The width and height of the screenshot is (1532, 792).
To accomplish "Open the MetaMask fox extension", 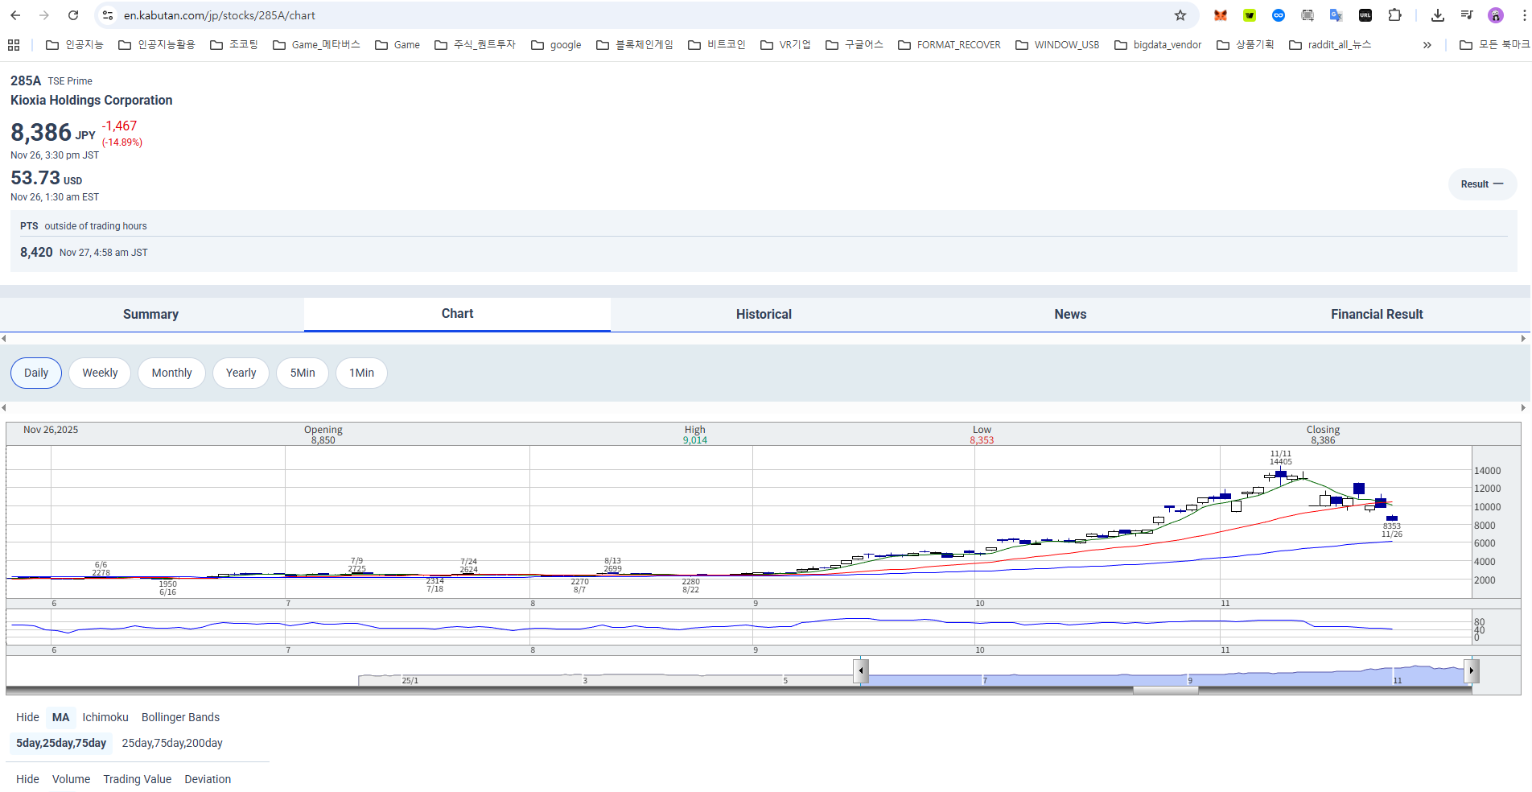I will [x=1221, y=15].
